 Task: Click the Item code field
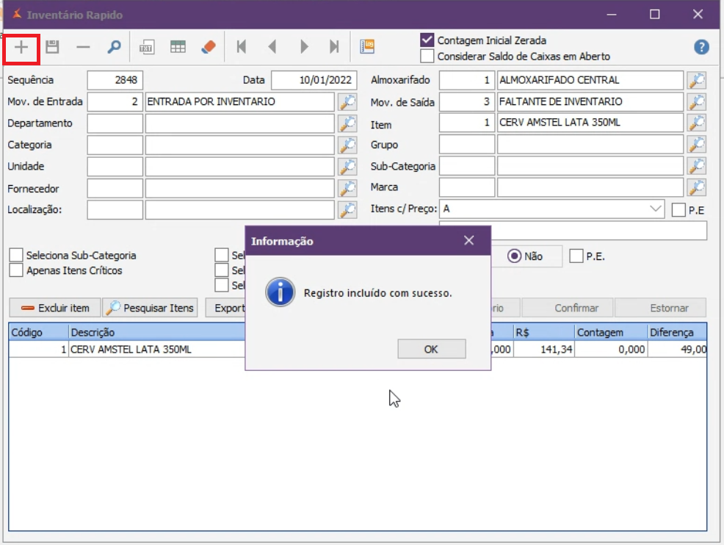[467, 123]
